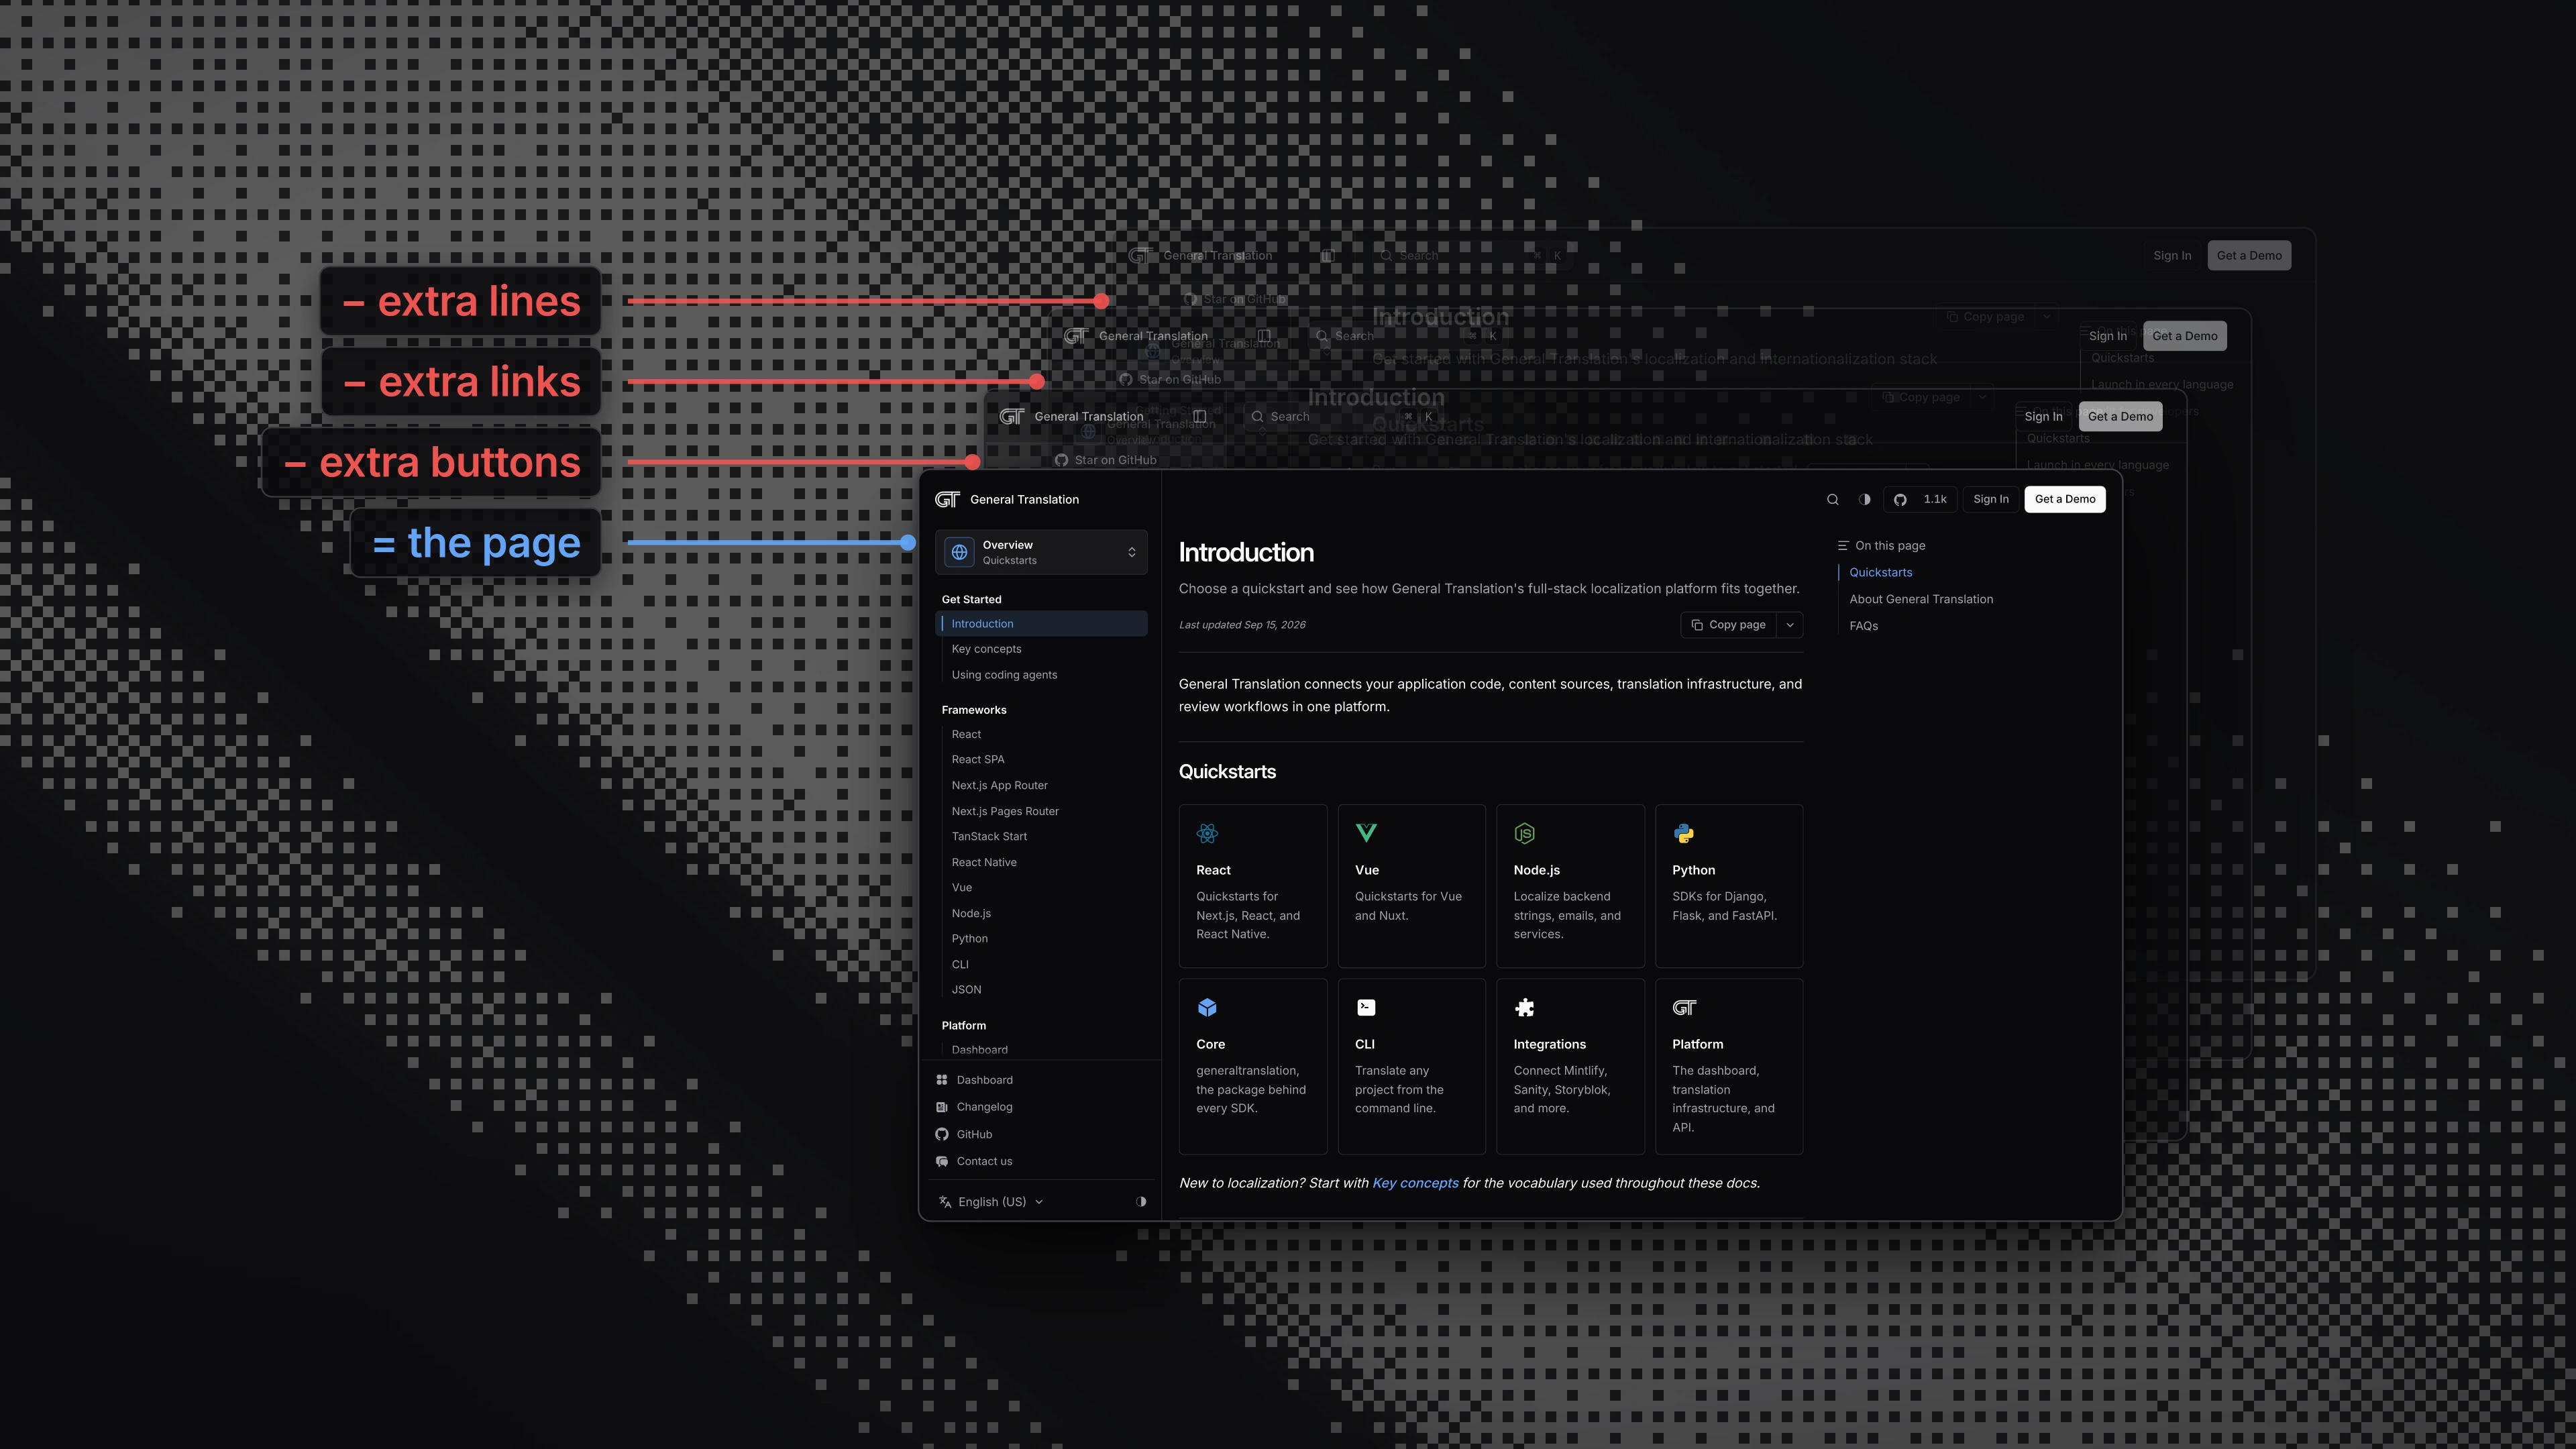The width and height of the screenshot is (2576, 1449).
Task: Follow the Key concepts inline link
Action: tap(1415, 1183)
